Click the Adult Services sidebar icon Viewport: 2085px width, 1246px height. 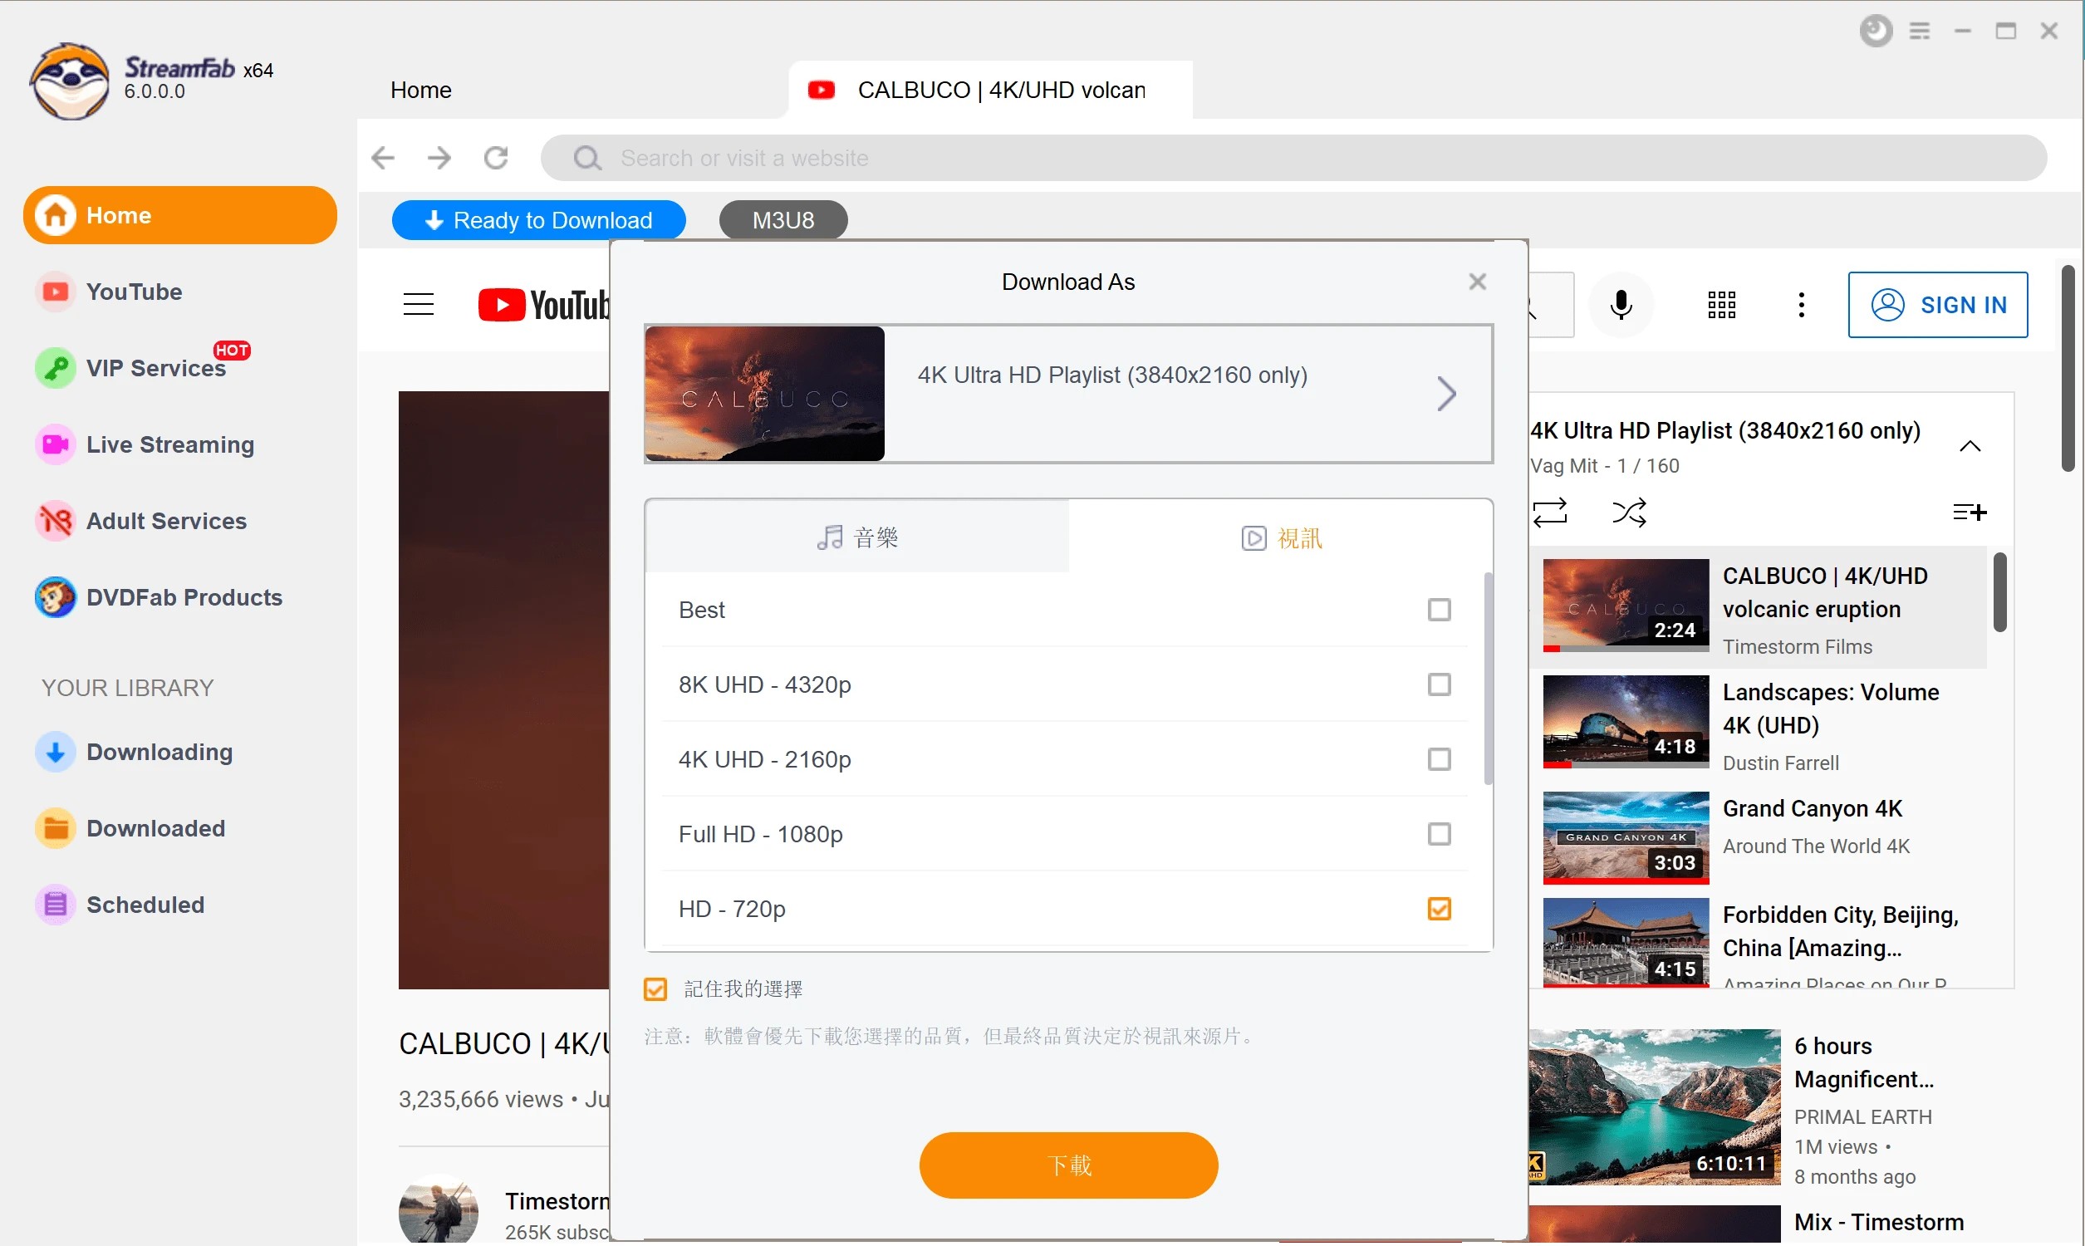click(x=55, y=521)
